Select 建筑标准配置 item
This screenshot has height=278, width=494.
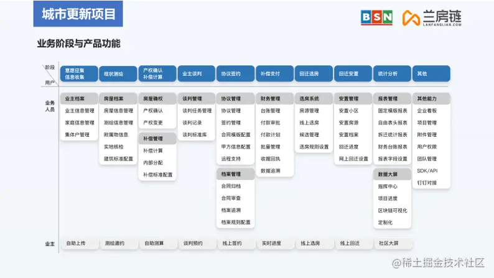[118, 159]
